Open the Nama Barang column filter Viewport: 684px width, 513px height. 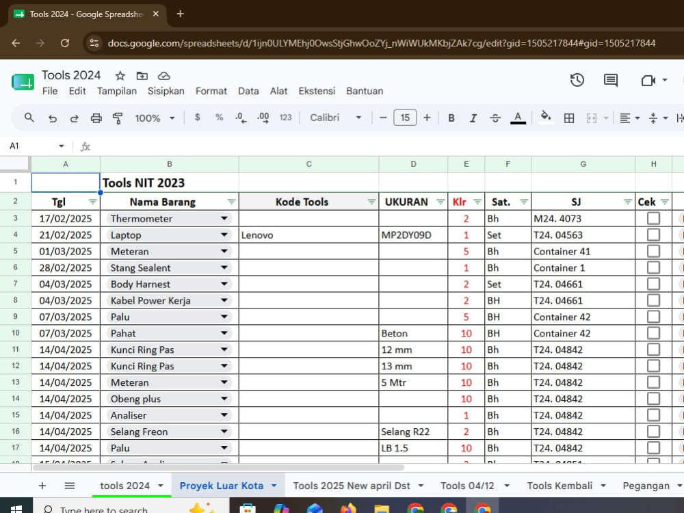[231, 202]
